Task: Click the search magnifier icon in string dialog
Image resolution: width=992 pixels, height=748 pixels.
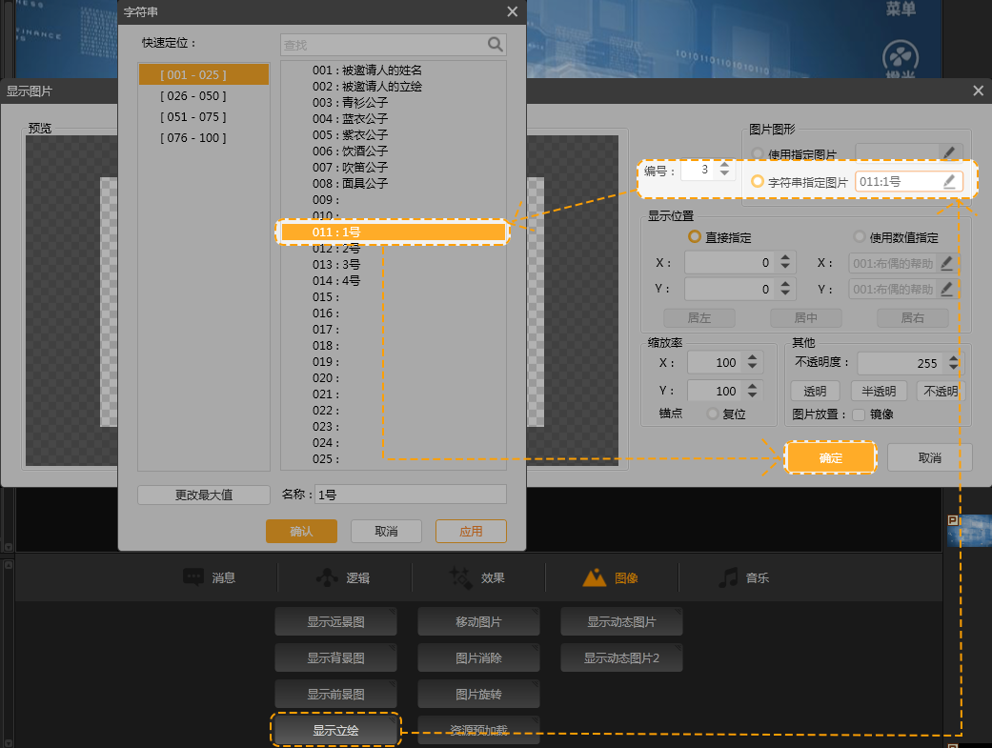Action: [x=495, y=44]
